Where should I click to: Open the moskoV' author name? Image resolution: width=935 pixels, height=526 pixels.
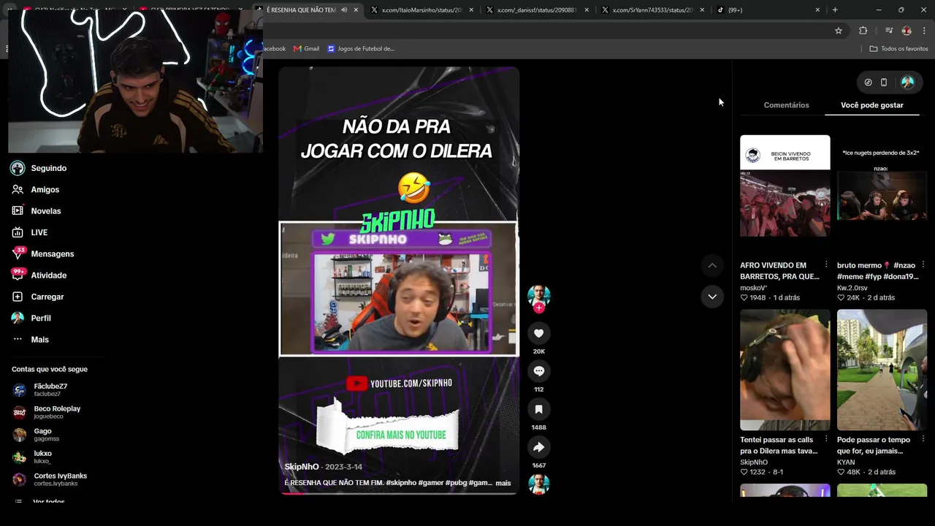coord(753,288)
